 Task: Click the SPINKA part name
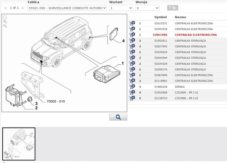tap(180, 87)
